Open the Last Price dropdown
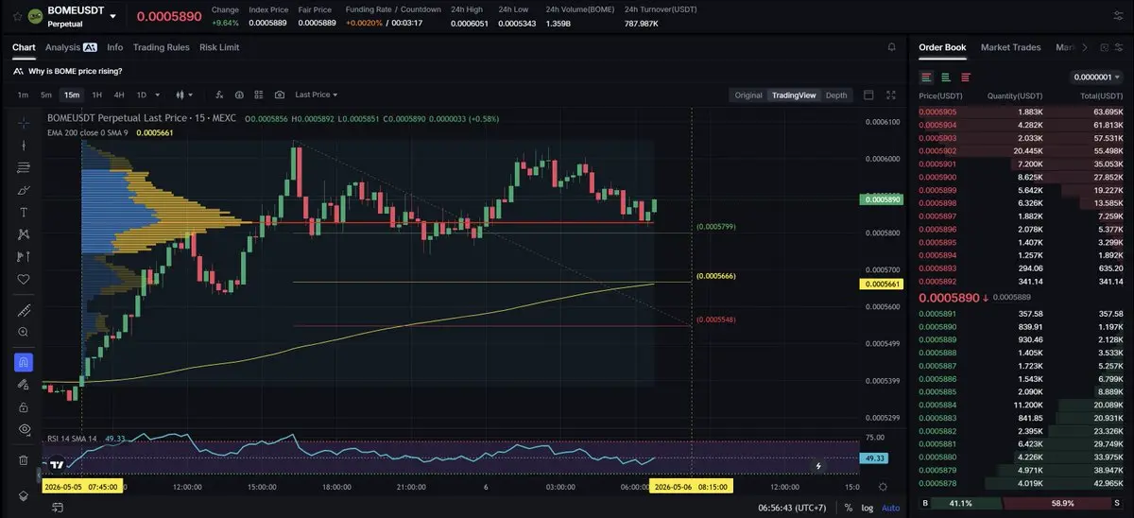 click(x=316, y=95)
